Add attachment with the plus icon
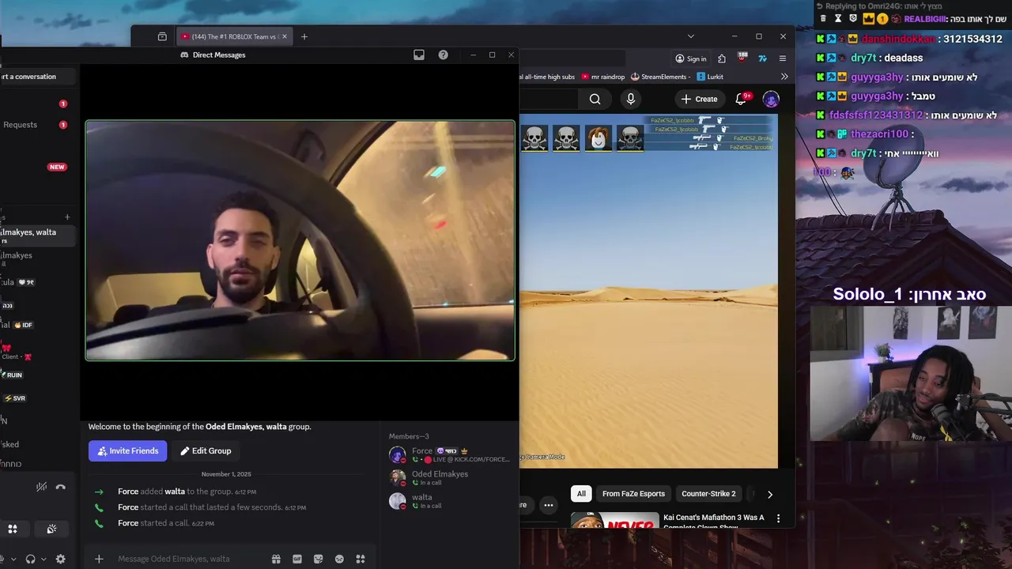 pyautogui.click(x=99, y=559)
